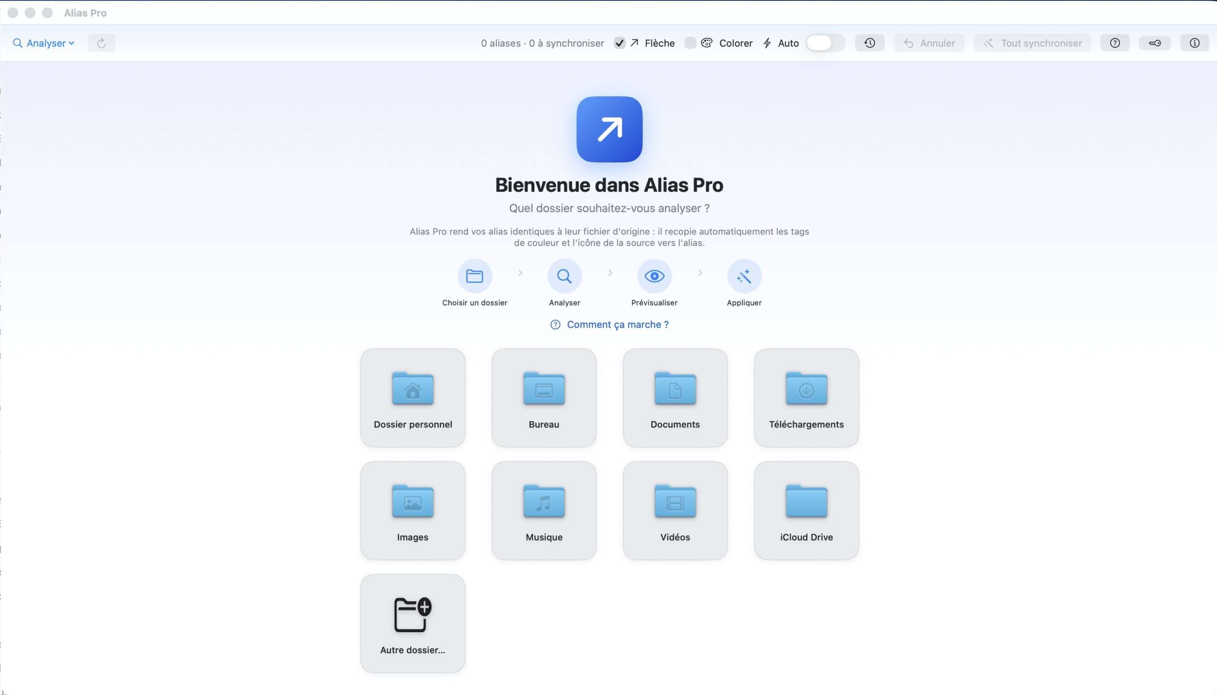Click the chevron after Choisir un dossier

(520, 272)
